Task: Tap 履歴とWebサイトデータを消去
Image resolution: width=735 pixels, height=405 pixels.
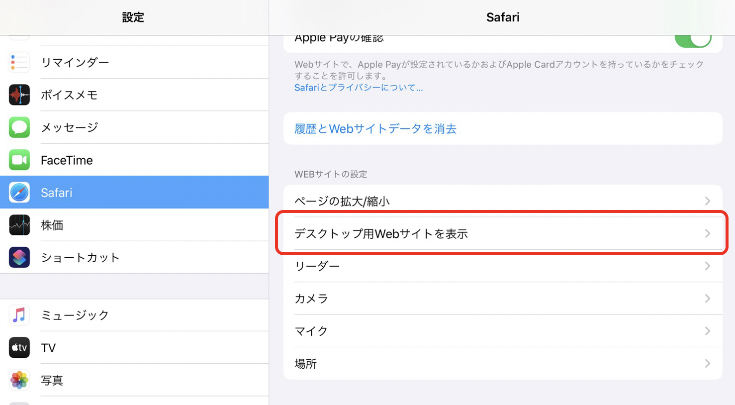Action: (x=503, y=128)
